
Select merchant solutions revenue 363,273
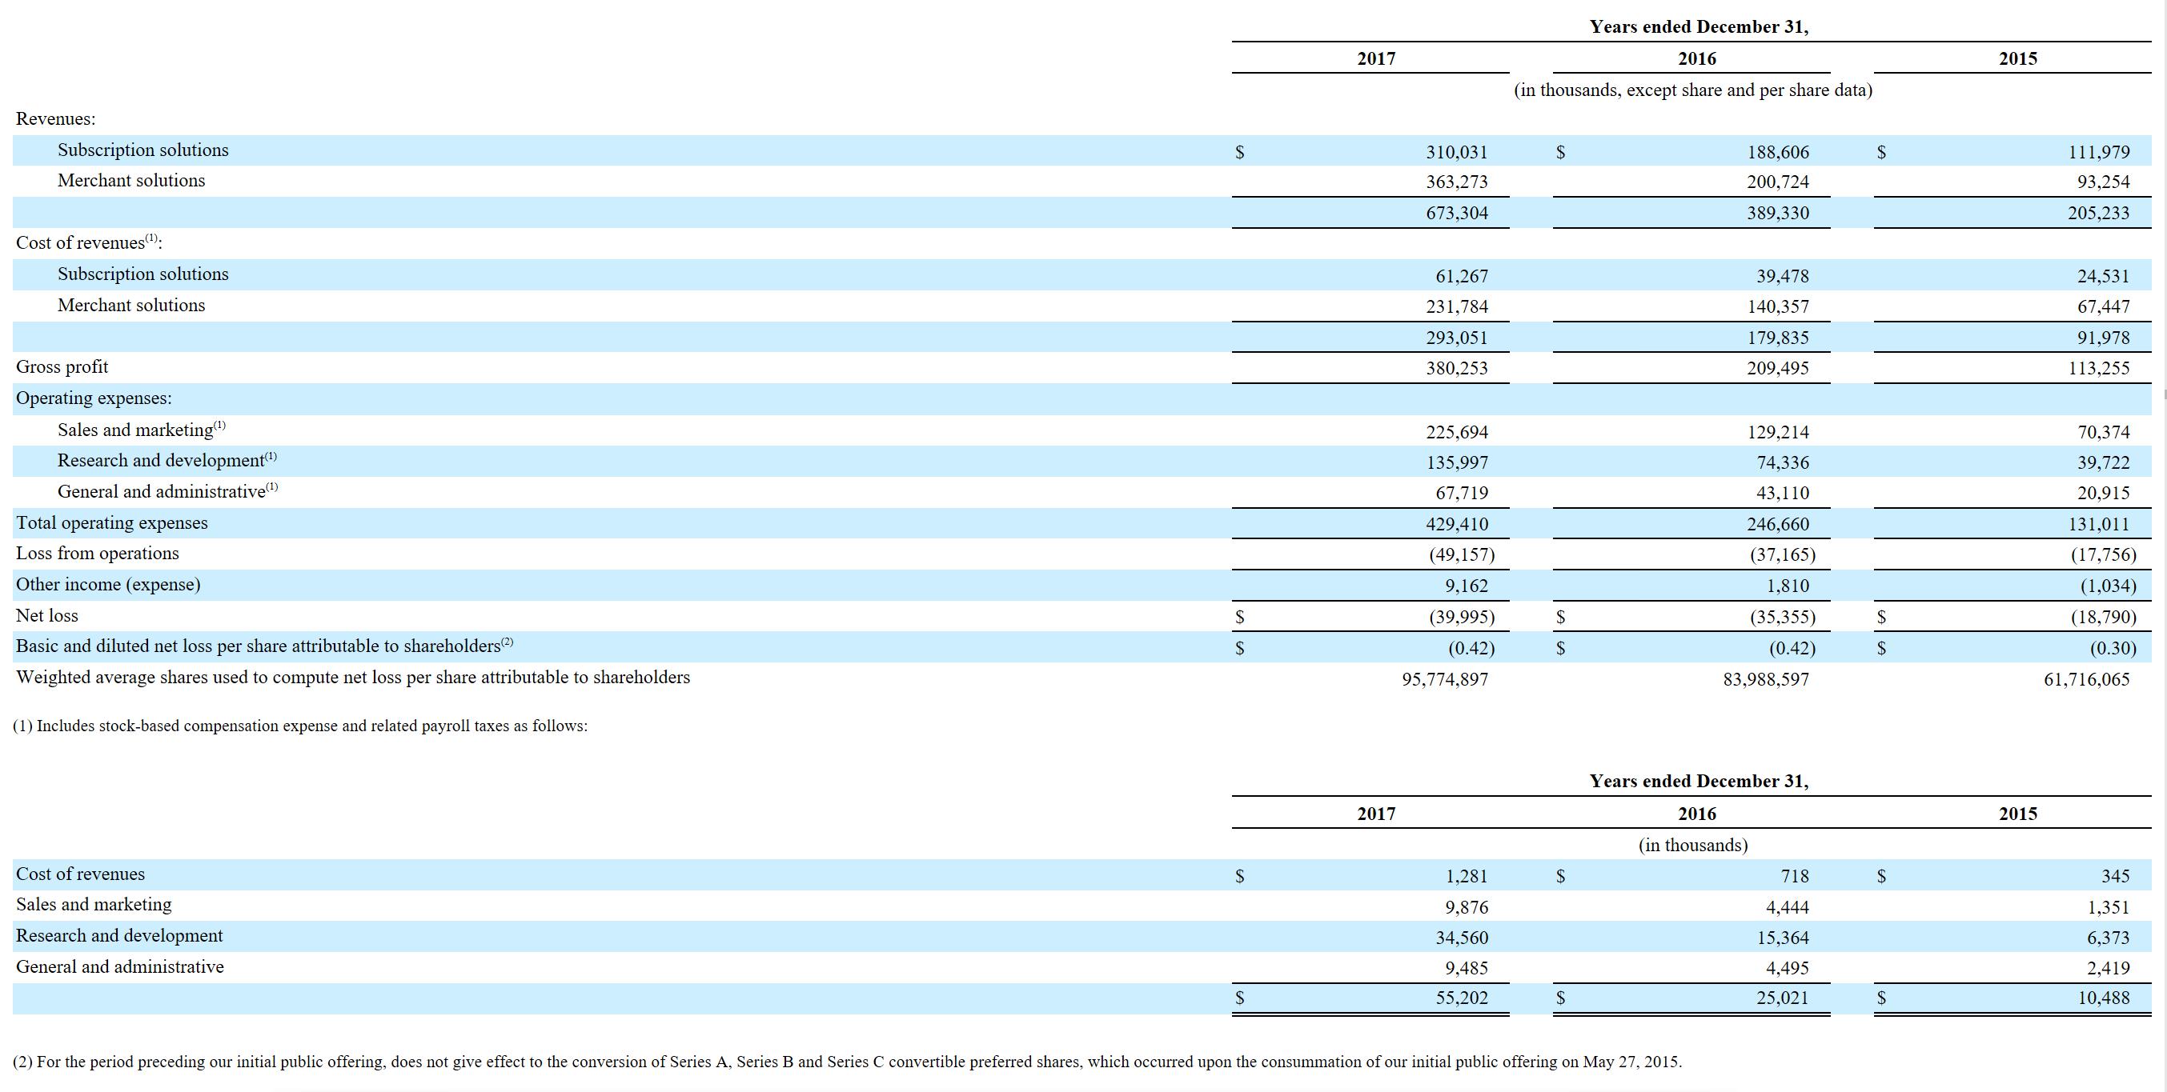(1456, 182)
